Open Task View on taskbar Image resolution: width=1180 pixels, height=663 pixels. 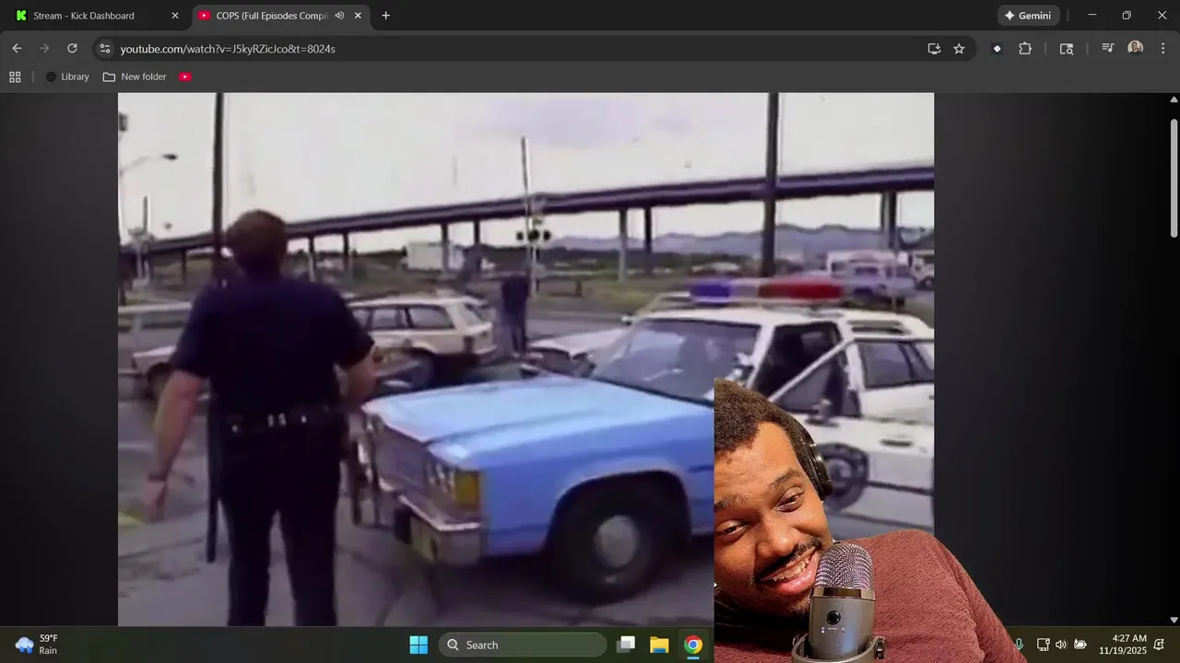626,645
